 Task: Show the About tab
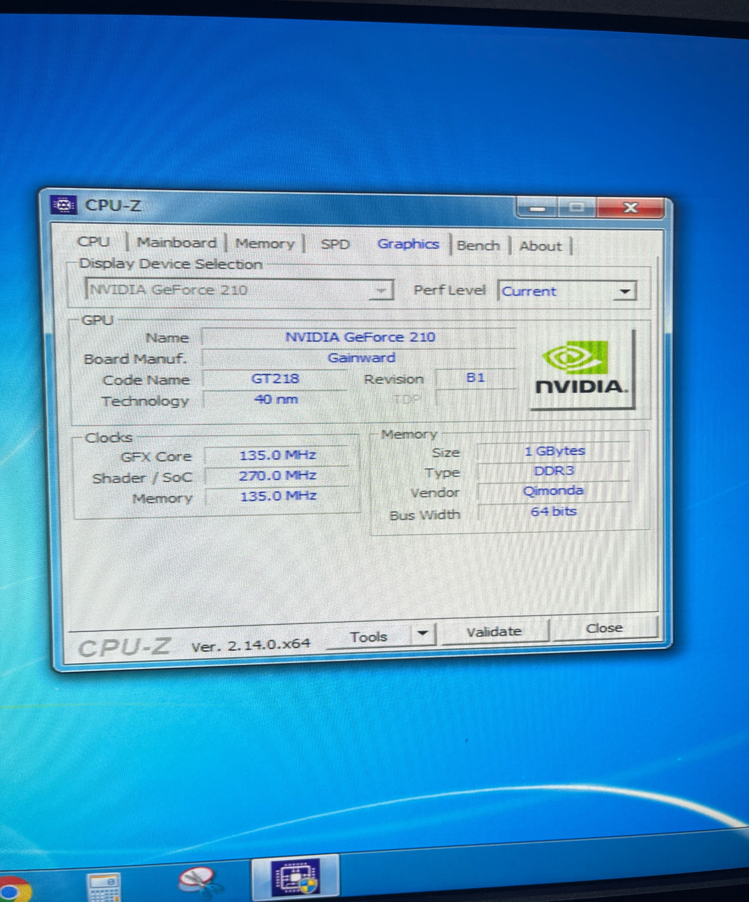[541, 246]
